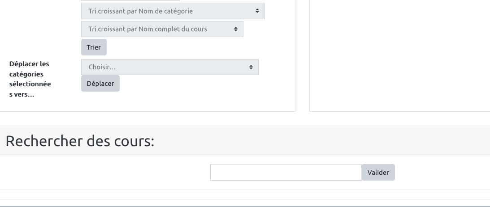Viewport: 490px width, 207px height.
Task: Click the partially visible select box at the top edge
Action: click(130, 0)
